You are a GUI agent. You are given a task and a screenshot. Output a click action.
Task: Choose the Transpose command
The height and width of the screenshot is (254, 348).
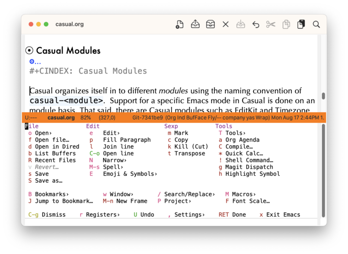(x=186, y=153)
